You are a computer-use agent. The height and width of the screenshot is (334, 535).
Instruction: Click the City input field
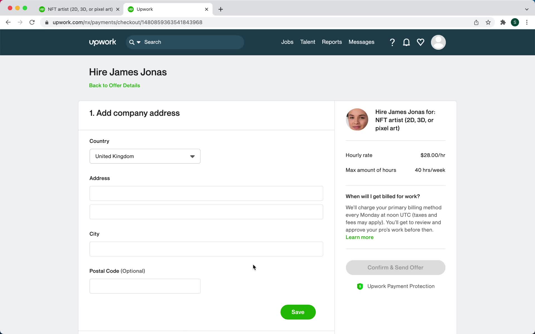[206, 249]
